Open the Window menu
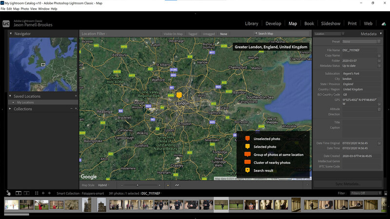This screenshot has height=219, width=390. point(44,9)
